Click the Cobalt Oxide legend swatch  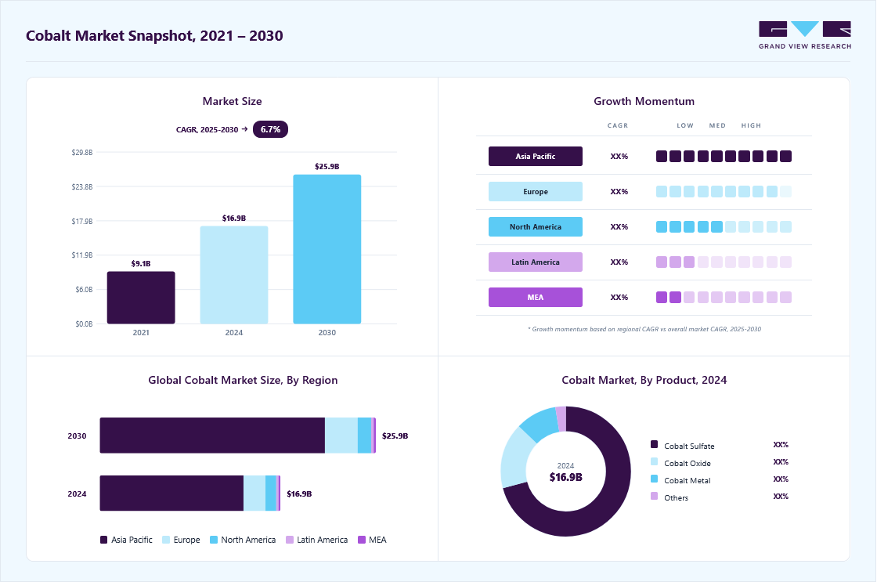pos(655,461)
